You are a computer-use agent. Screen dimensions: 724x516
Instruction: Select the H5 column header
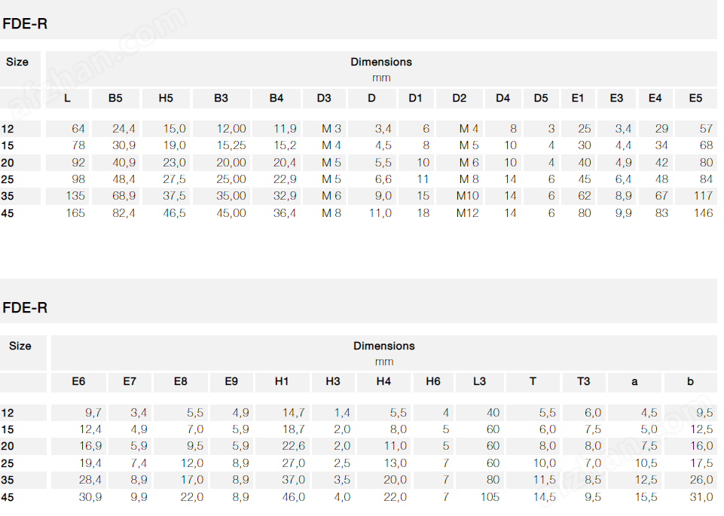166,99
